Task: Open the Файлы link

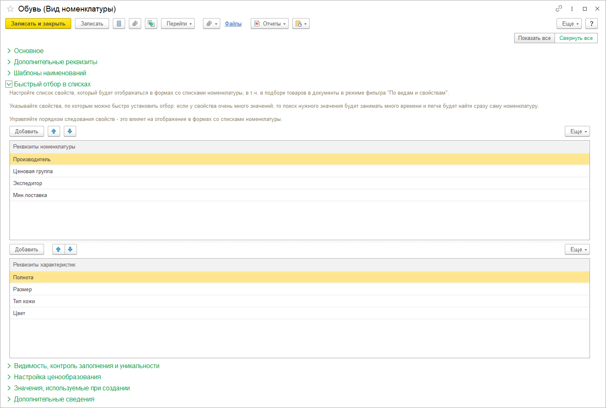Action: pos(233,24)
